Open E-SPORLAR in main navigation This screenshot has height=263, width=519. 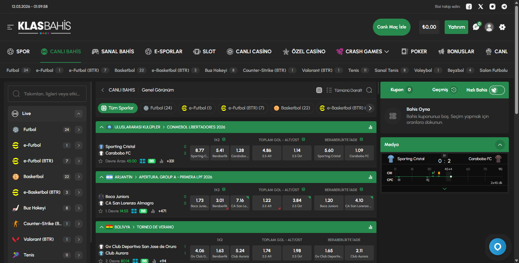[x=164, y=52]
